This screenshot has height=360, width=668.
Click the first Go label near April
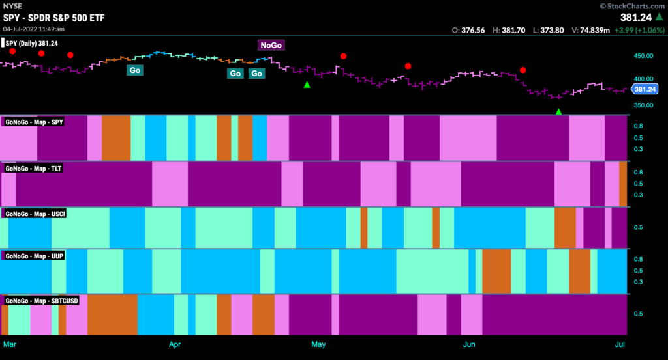pos(134,70)
